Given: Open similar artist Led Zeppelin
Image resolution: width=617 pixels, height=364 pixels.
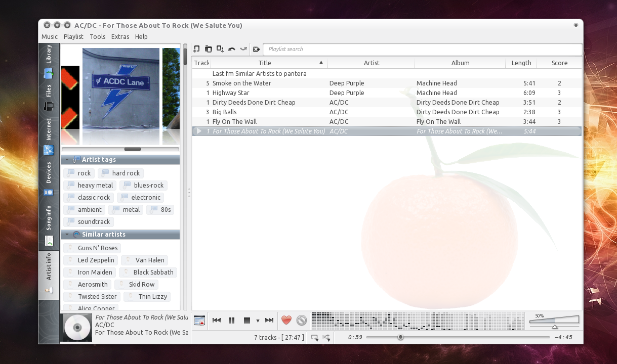Looking at the screenshot, I should click(x=91, y=260).
